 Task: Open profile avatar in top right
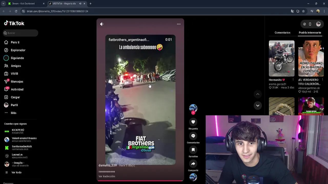[x=319, y=24]
